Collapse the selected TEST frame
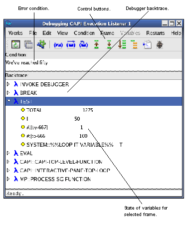This screenshot has height=226, width=188. click(x=9, y=101)
